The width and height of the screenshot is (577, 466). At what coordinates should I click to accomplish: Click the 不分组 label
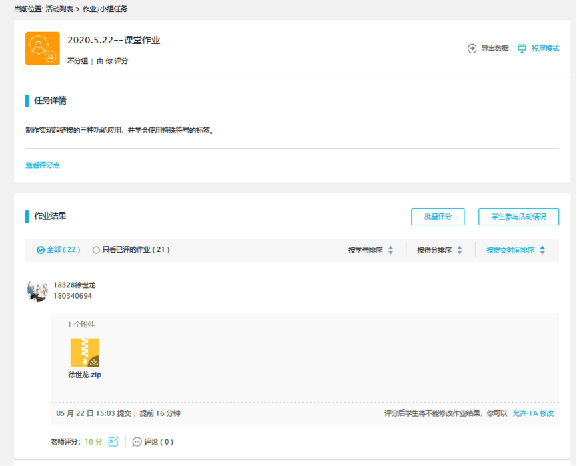77,61
